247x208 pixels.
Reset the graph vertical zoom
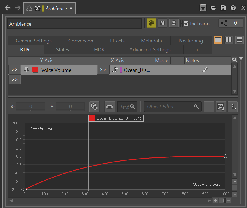(235, 188)
